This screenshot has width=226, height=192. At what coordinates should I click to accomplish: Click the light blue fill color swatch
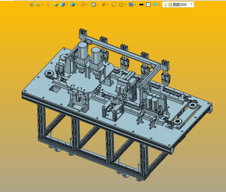(x=148, y=5)
